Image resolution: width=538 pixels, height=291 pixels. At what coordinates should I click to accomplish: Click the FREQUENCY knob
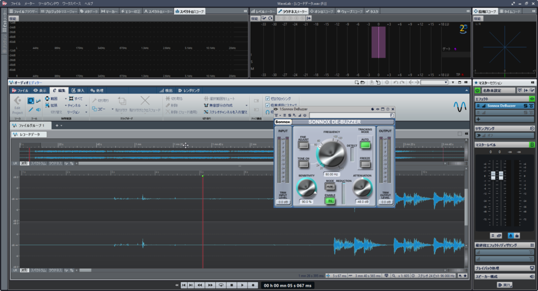click(331, 154)
